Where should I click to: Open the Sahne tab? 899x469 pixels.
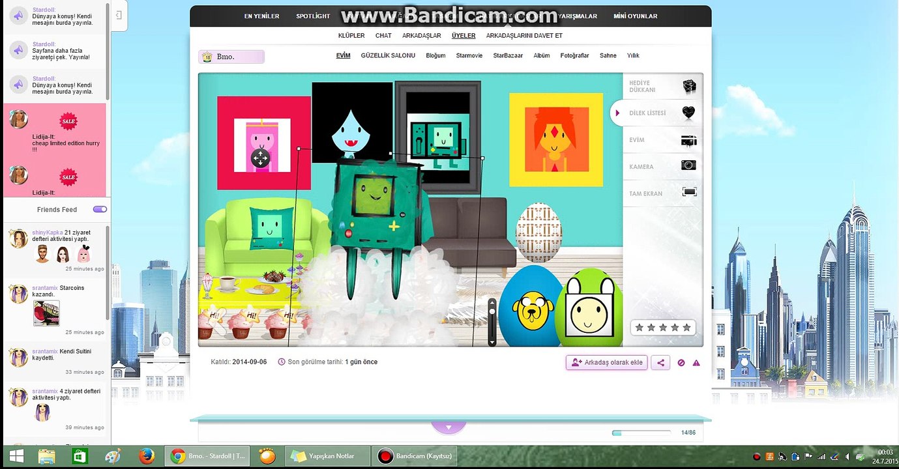pyautogui.click(x=608, y=55)
